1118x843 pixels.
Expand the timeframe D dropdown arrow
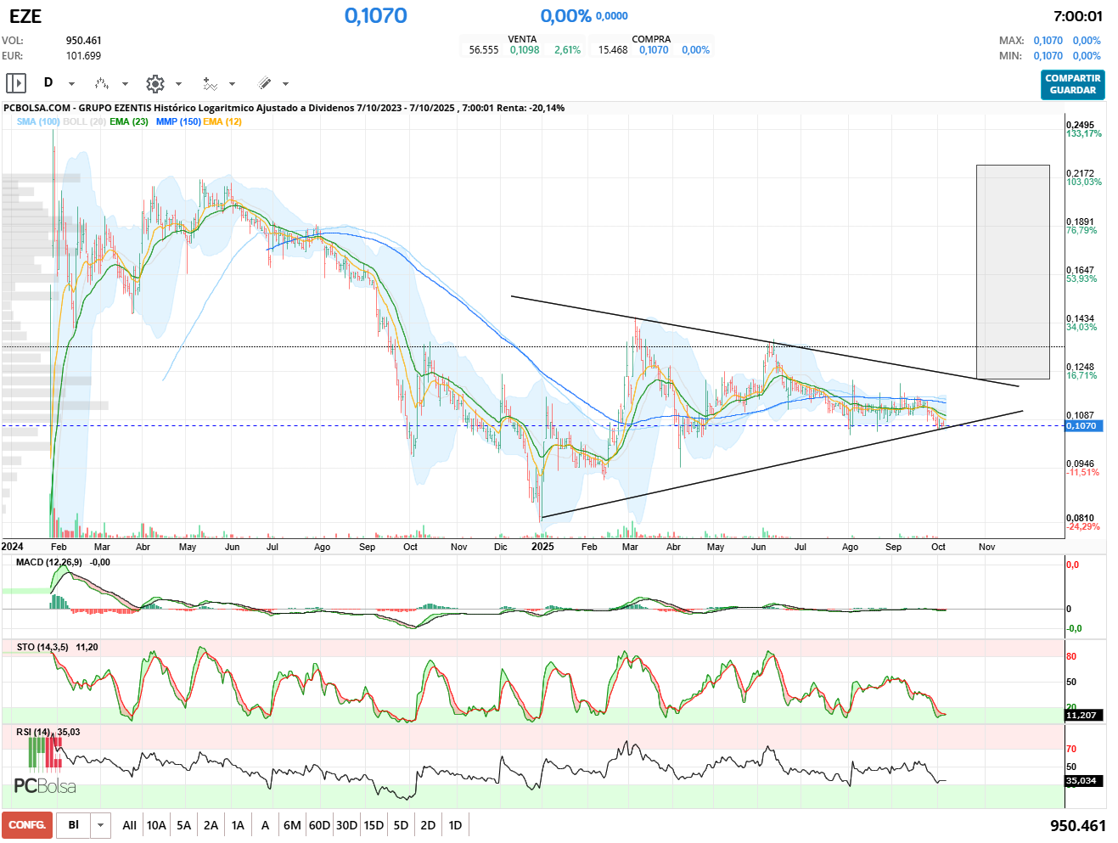point(71,84)
